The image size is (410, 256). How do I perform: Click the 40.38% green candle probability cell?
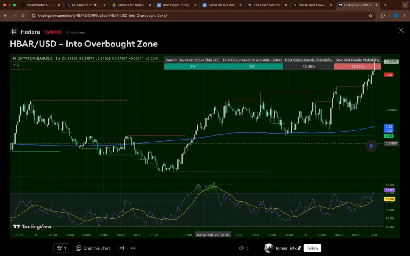(x=309, y=66)
